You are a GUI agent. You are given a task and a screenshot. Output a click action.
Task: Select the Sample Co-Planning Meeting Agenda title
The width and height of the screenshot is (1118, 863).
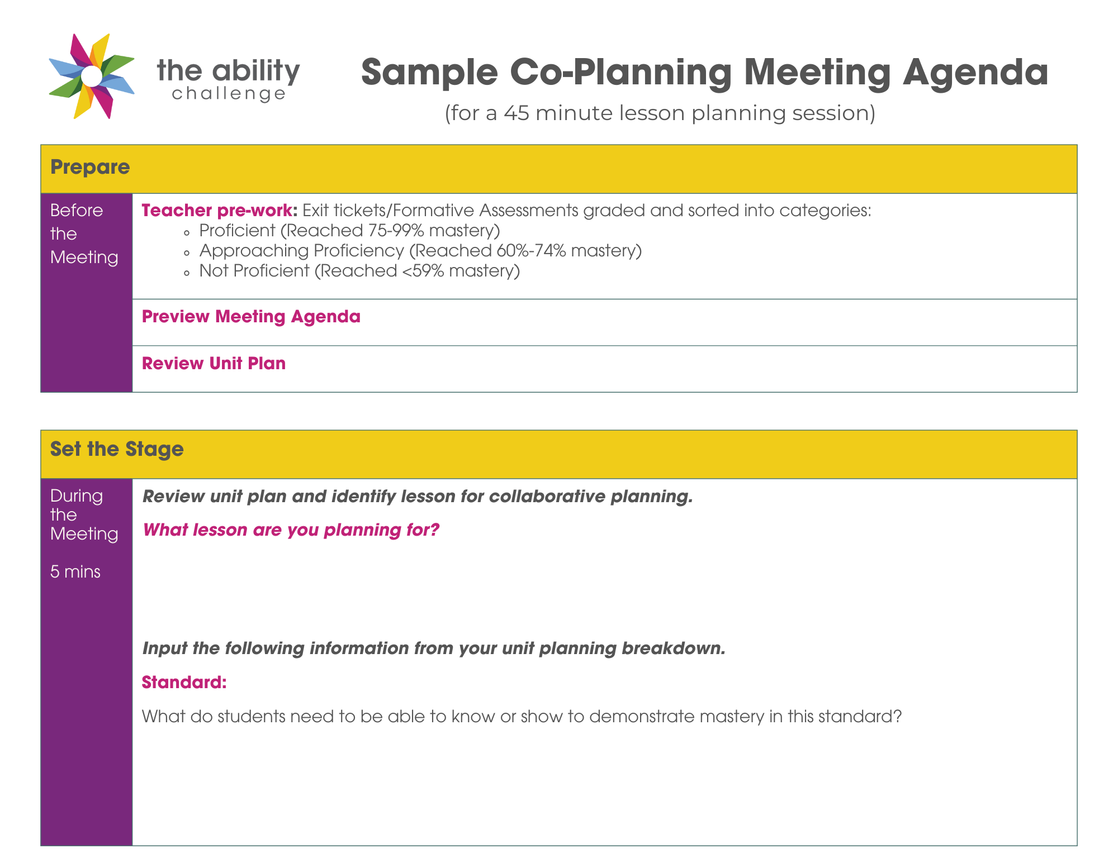tap(704, 73)
